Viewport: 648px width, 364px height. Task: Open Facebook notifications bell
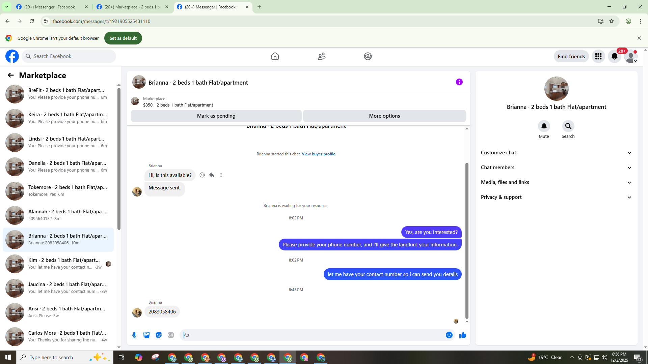click(614, 56)
